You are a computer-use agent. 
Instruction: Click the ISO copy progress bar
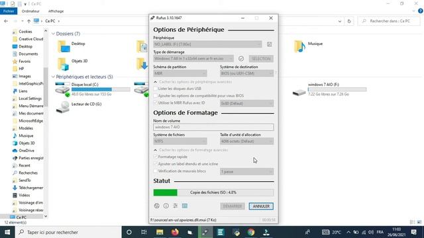213,192
